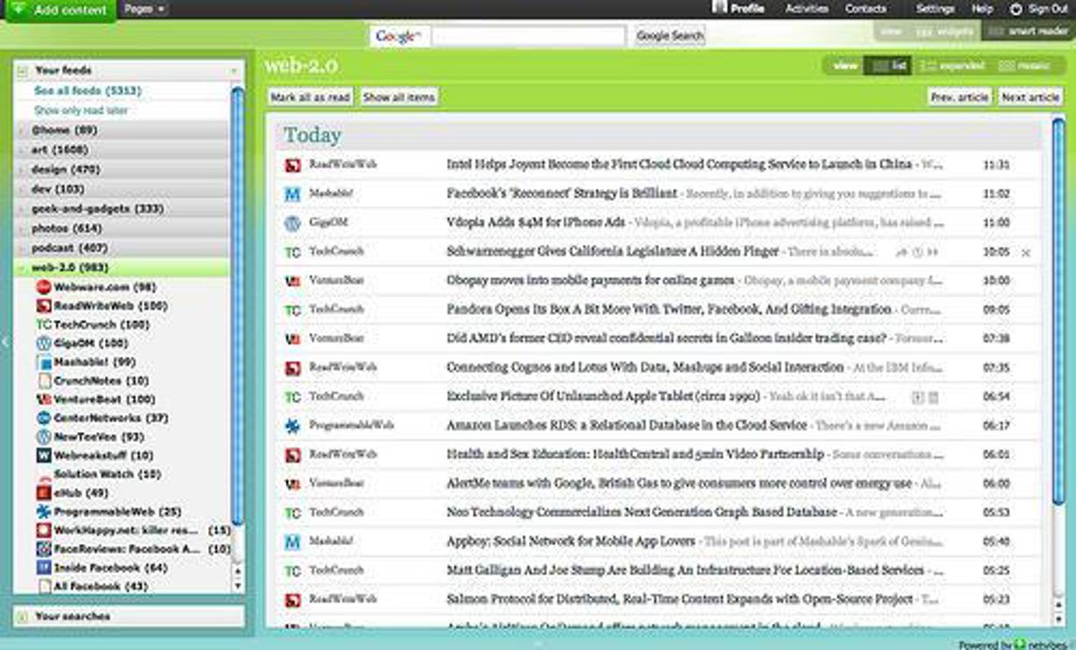Click the Profile icon in top bar
This screenshot has width=1076, height=650.
pos(719,8)
